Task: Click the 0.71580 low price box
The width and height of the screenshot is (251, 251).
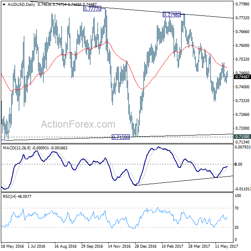Action: pyautogui.click(x=120, y=137)
